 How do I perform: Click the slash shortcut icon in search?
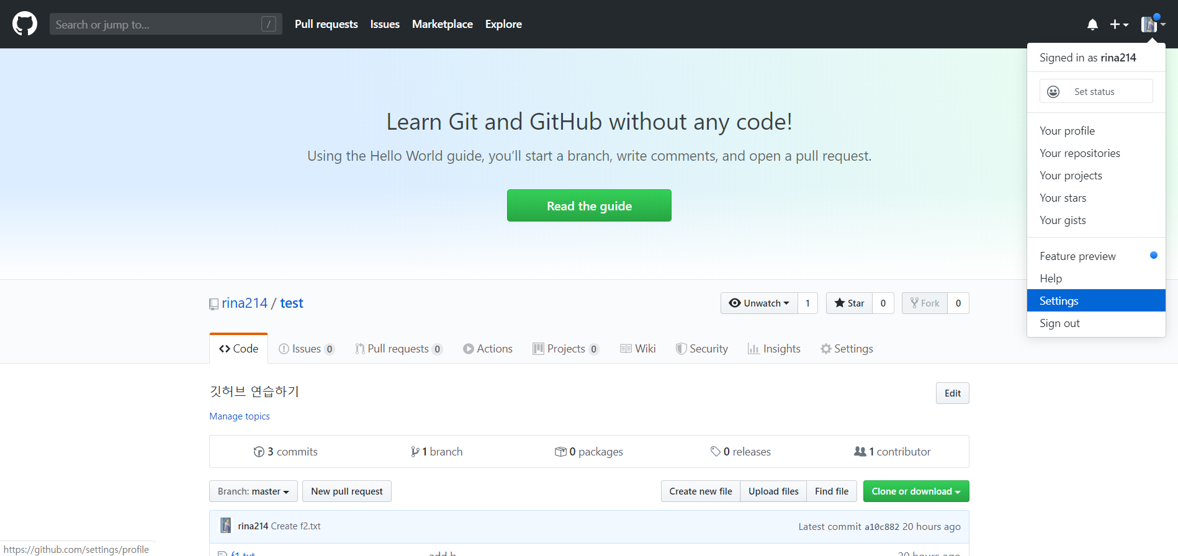(269, 24)
